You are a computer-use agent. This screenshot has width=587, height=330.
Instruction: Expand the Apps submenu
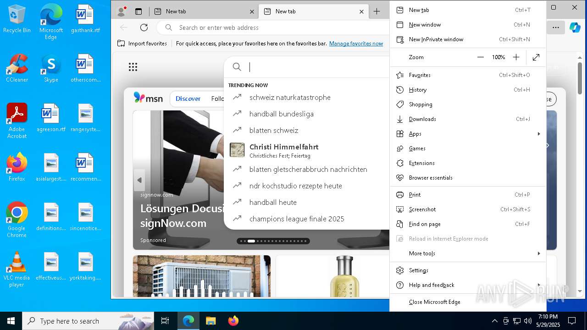pos(468,134)
